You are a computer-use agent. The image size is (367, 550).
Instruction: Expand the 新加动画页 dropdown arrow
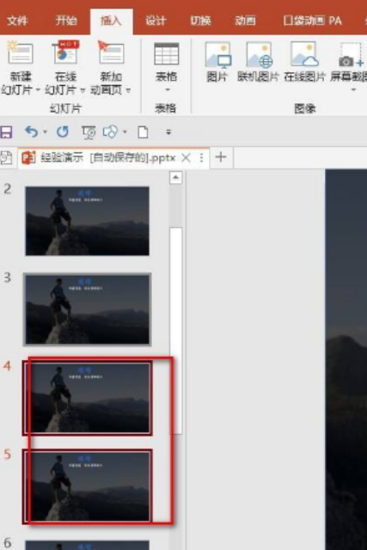[128, 90]
